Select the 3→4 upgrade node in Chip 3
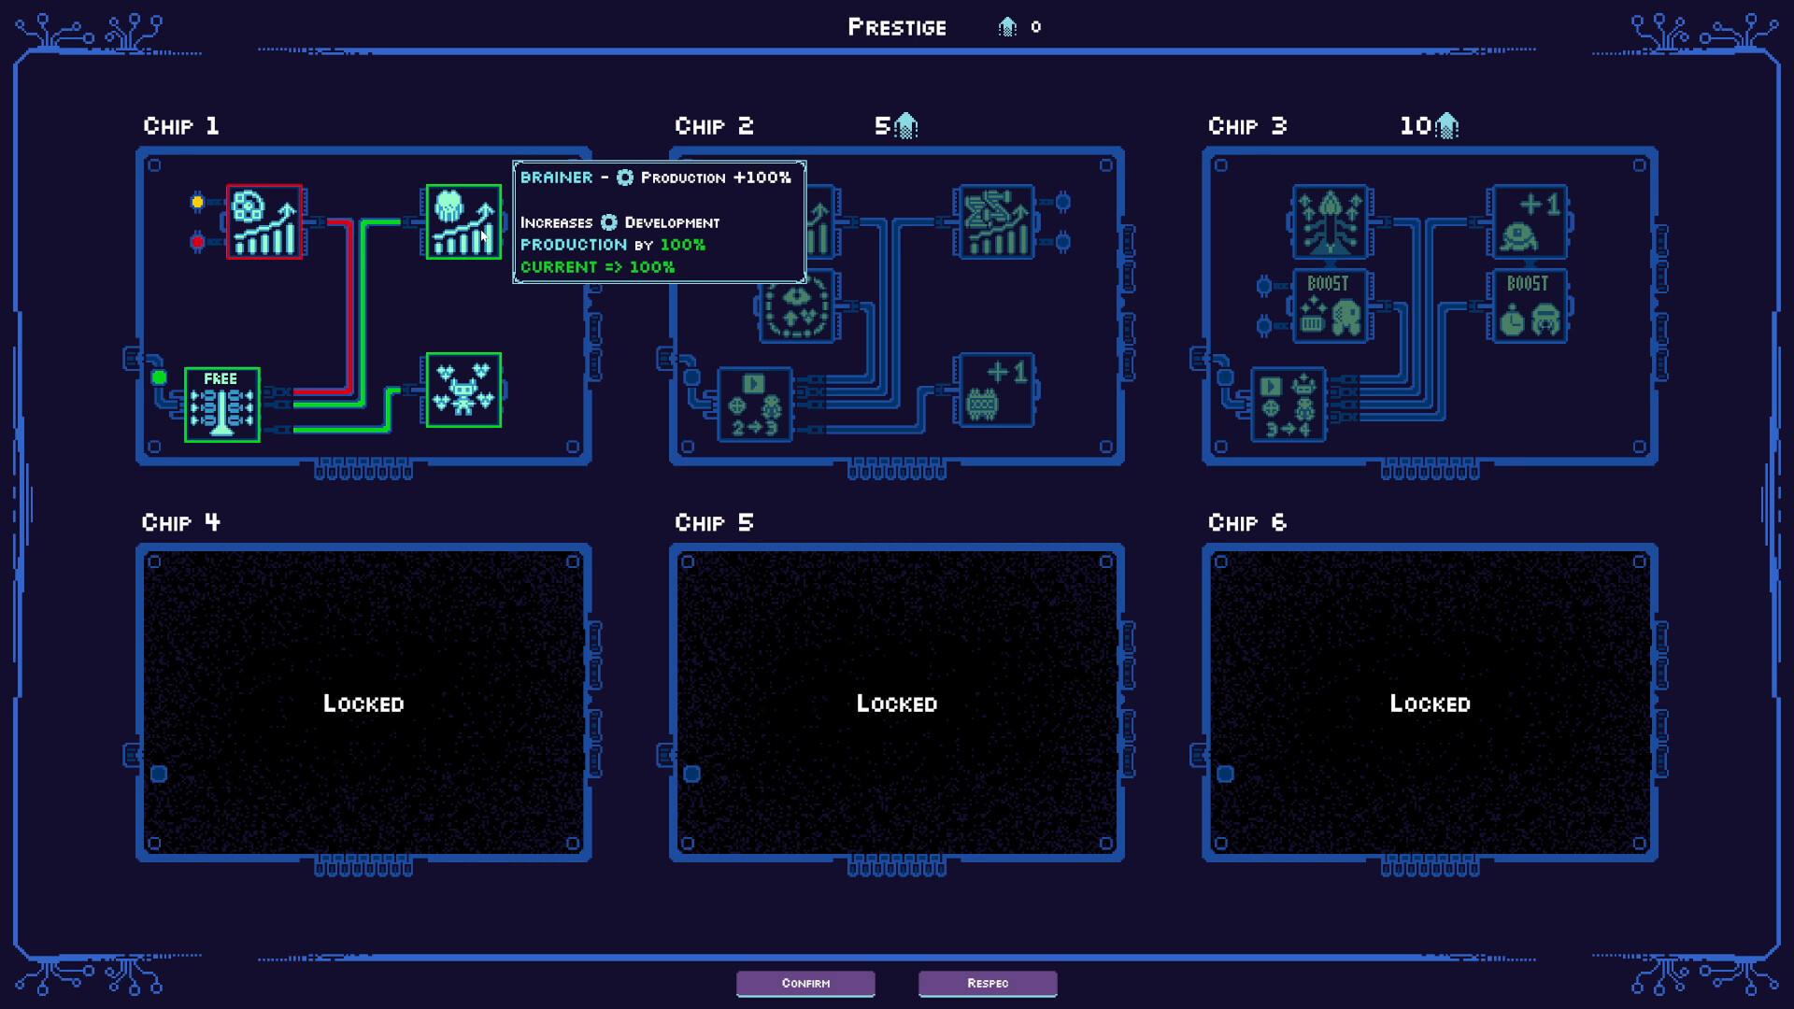This screenshot has height=1009, width=1794. (1289, 405)
